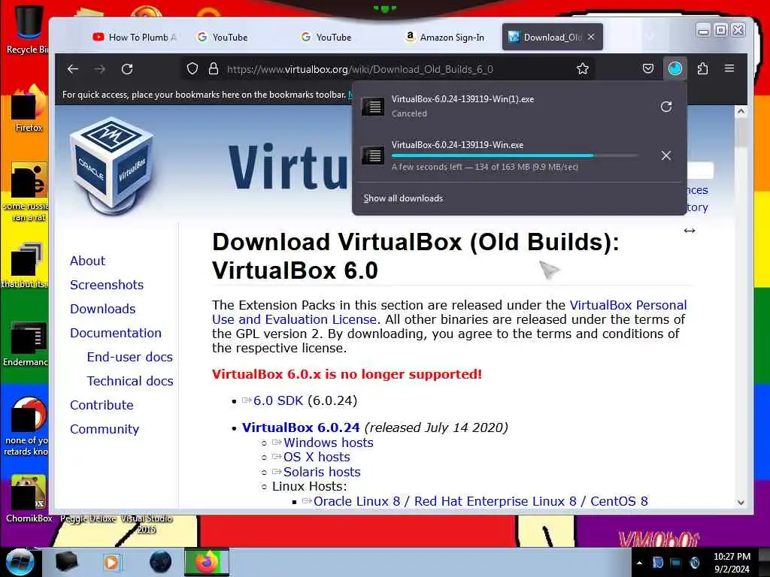Open the Community sidebar link
Screen dimensions: 770x577
pyautogui.click(x=104, y=429)
